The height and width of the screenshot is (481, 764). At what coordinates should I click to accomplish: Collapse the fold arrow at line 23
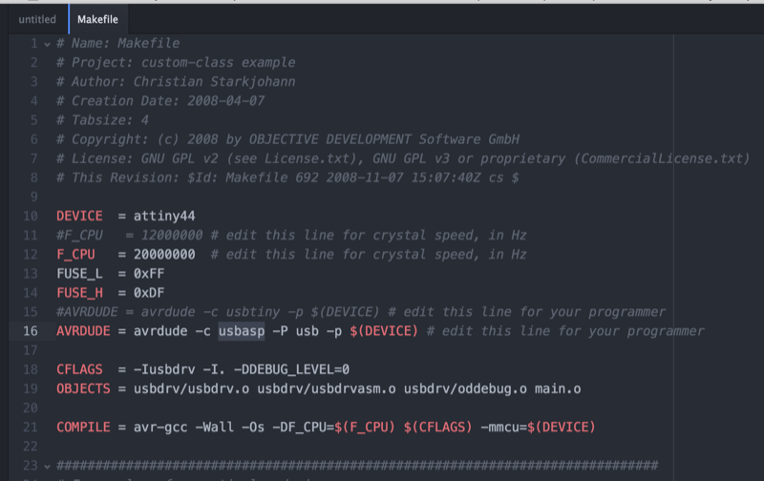coord(47,467)
